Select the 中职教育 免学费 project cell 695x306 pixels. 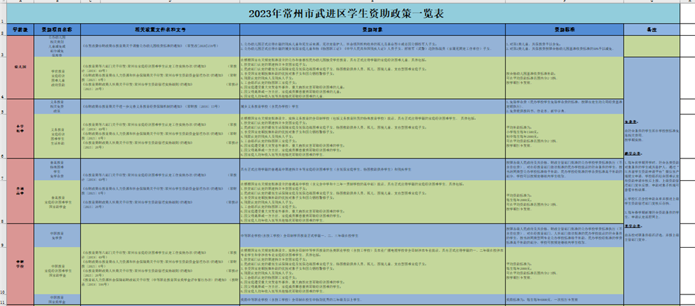tap(57, 235)
